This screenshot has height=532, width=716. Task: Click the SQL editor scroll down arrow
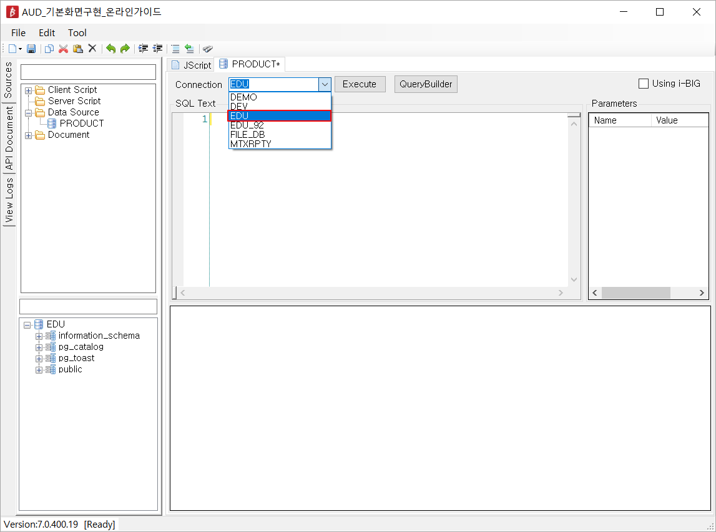[574, 279]
